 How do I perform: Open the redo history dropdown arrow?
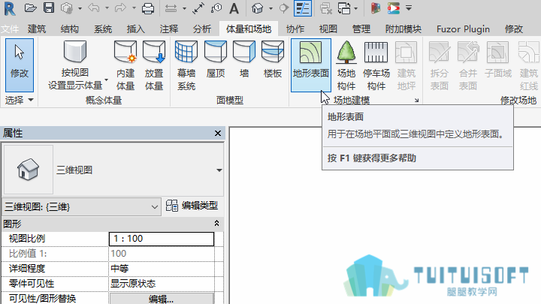[x=134, y=8]
